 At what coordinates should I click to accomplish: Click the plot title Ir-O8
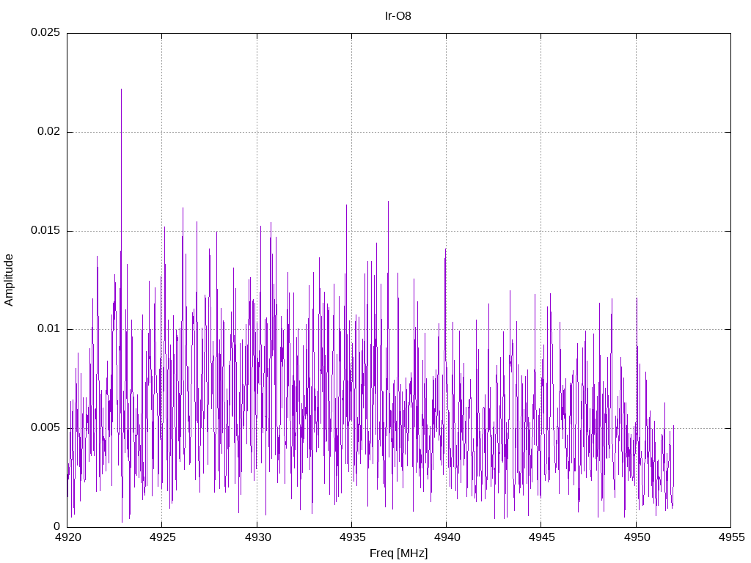(x=398, y=16)
